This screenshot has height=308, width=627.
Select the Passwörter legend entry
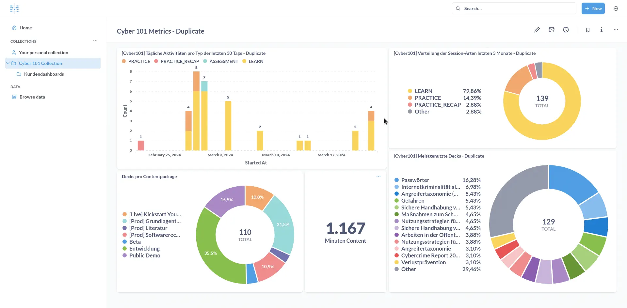(438, 180)
